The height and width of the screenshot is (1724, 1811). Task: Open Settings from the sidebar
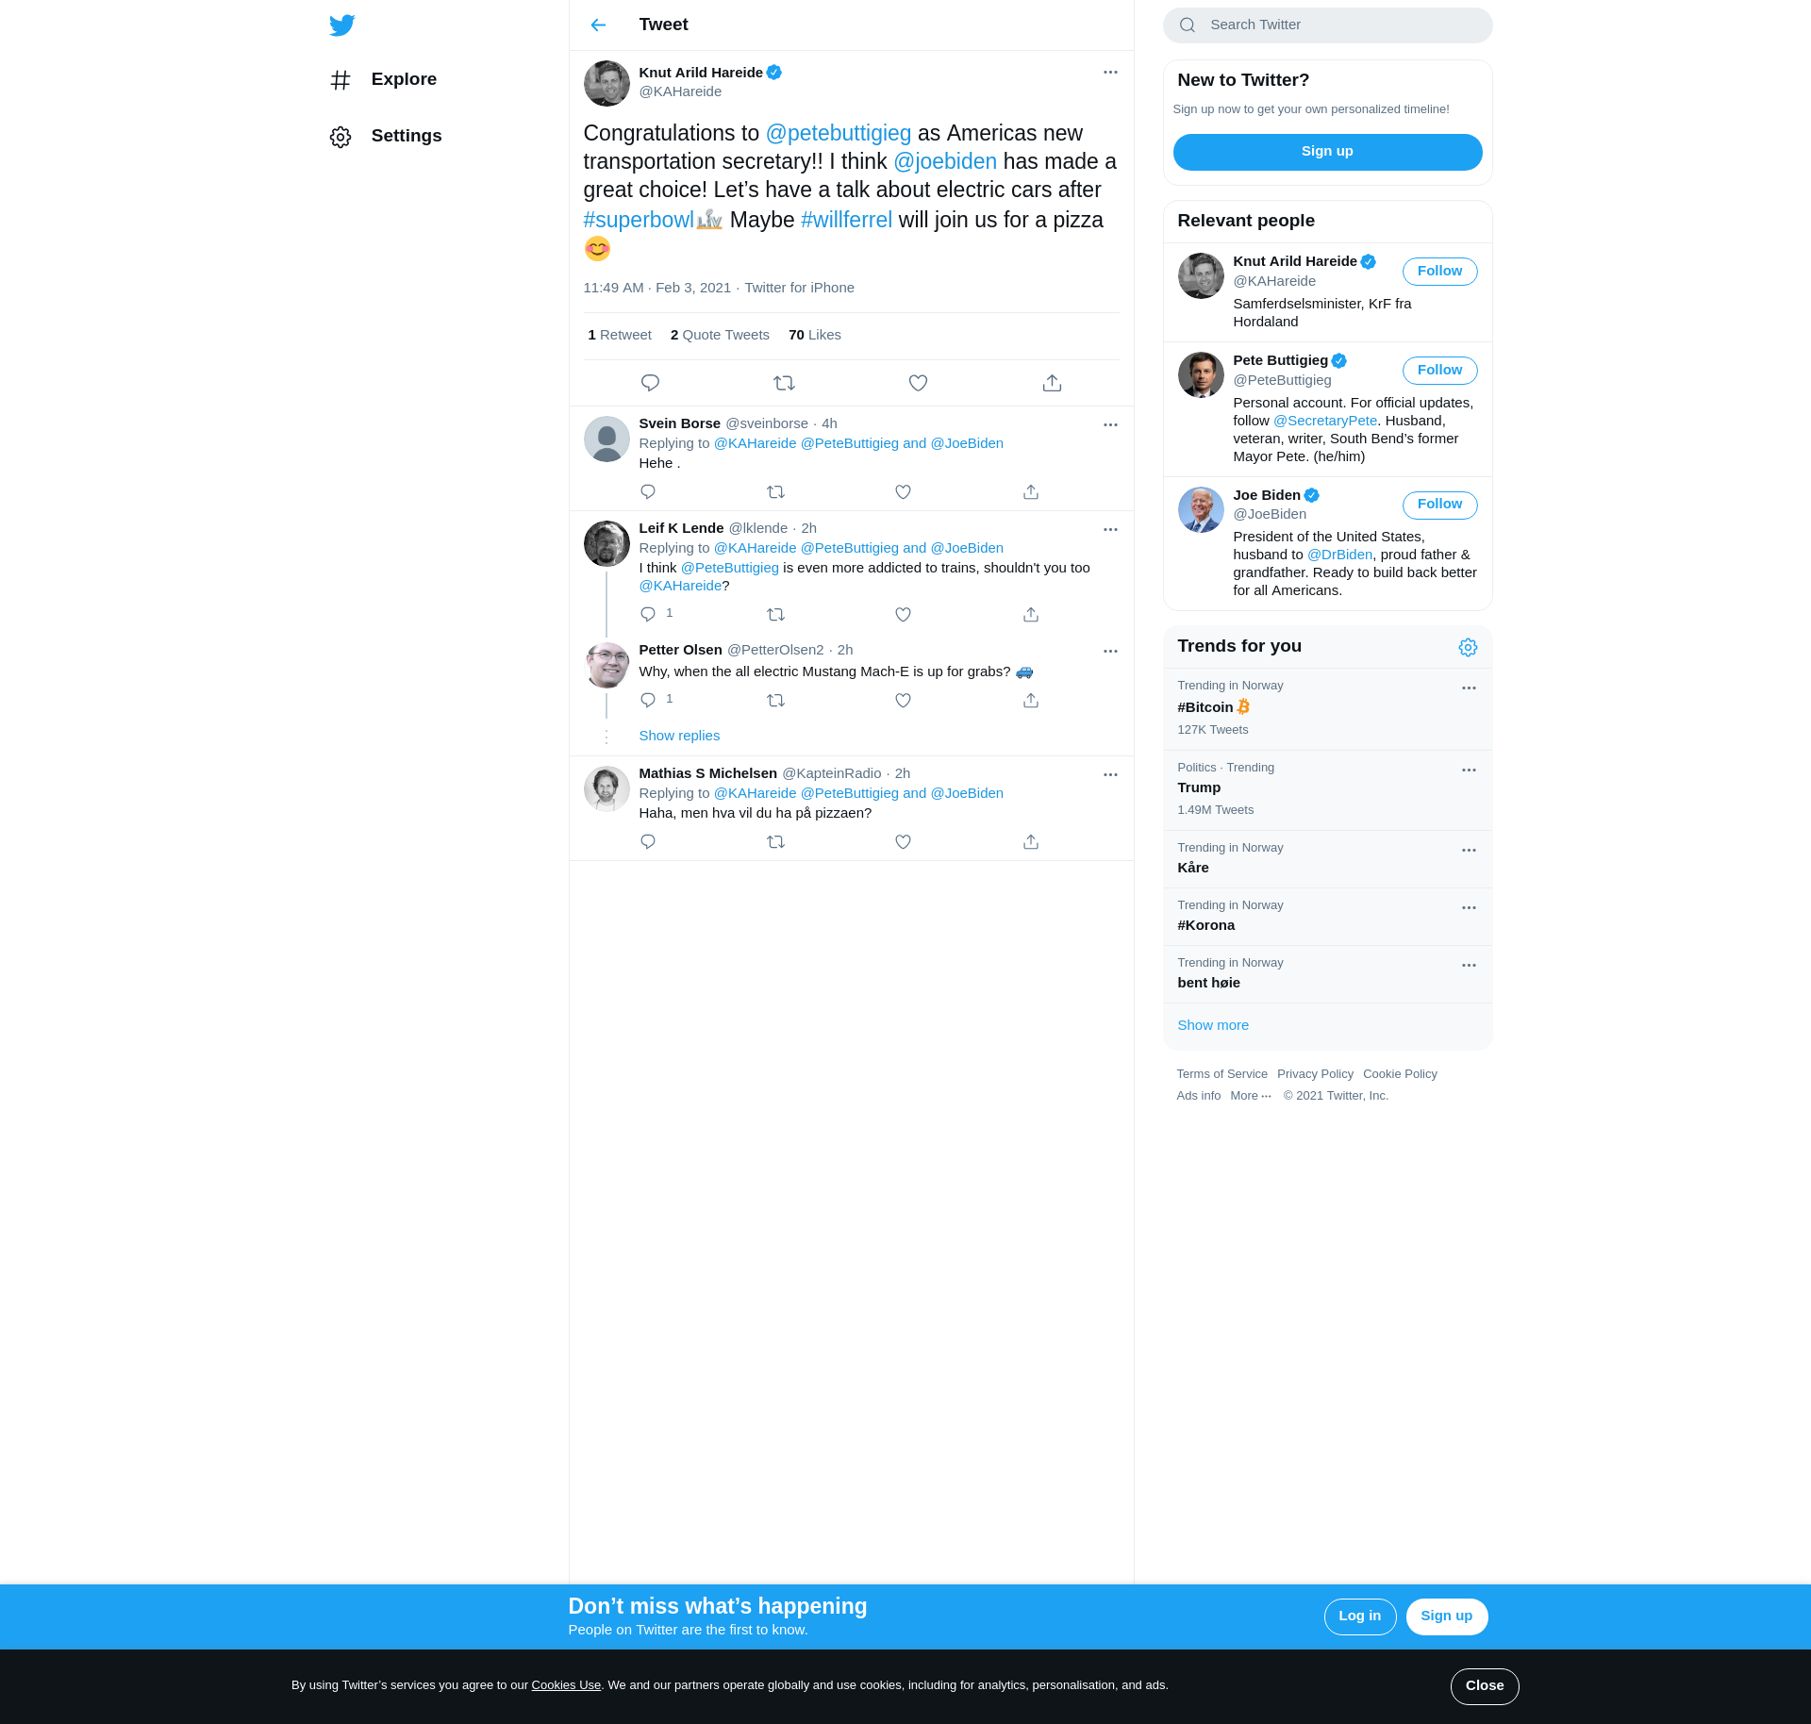coord(386,136)
